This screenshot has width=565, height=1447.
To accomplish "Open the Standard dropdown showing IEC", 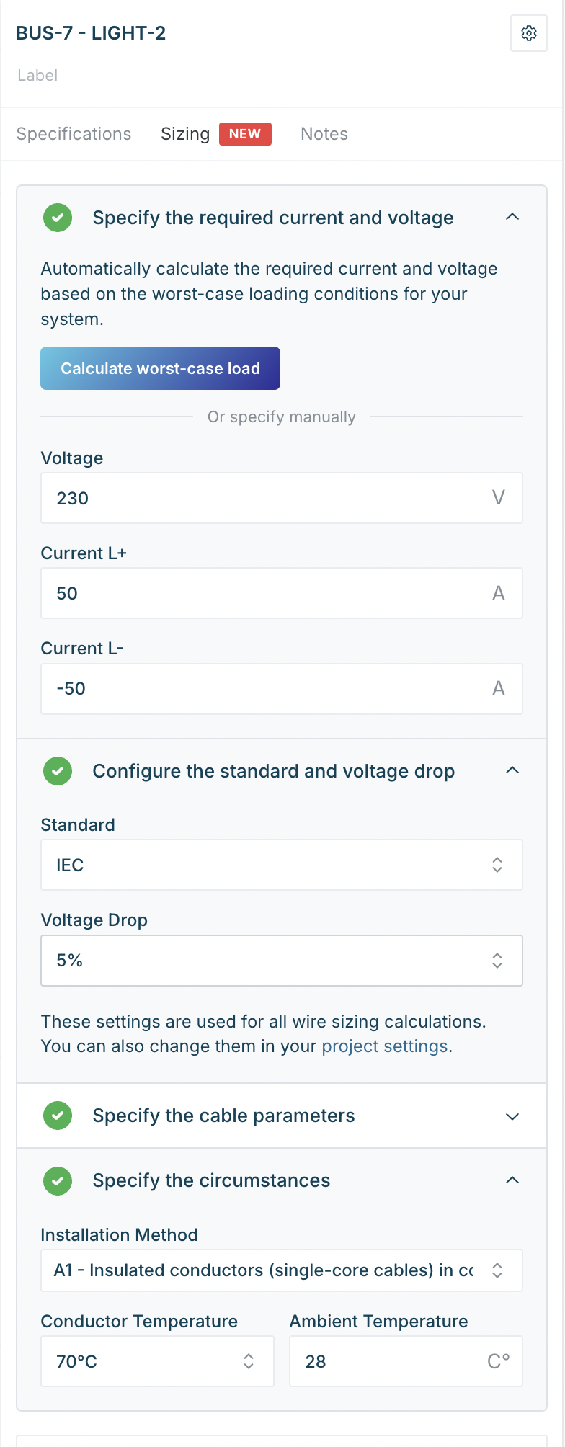I will (281, 865).
